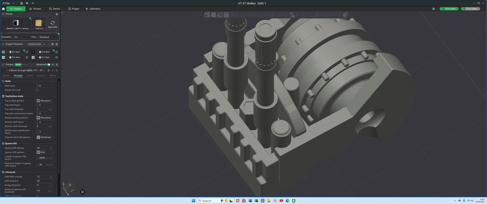487x204 pixels.
Task: Open the Sparse infill pattern Grid dropdown
Action: 44,152
